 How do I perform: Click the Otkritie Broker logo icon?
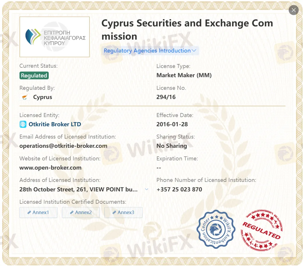click(23, 124)
